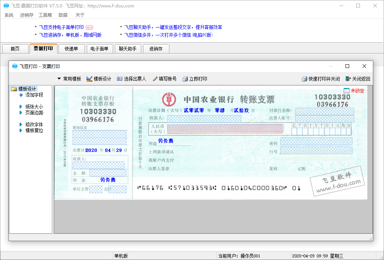Click the 人民币(大写) amount field
384x260 pixels.
click(x=225, y=129)
